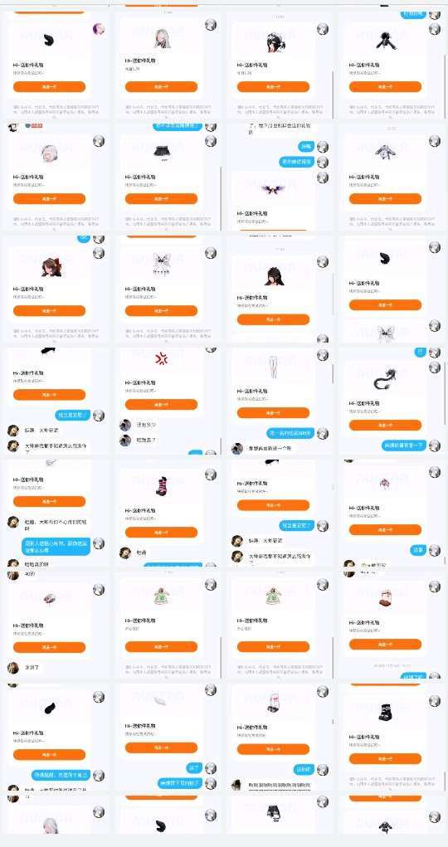Screen dimensions: 448x847
Task: Open the black pleated skirt gift image
Action: coord(161,151)
